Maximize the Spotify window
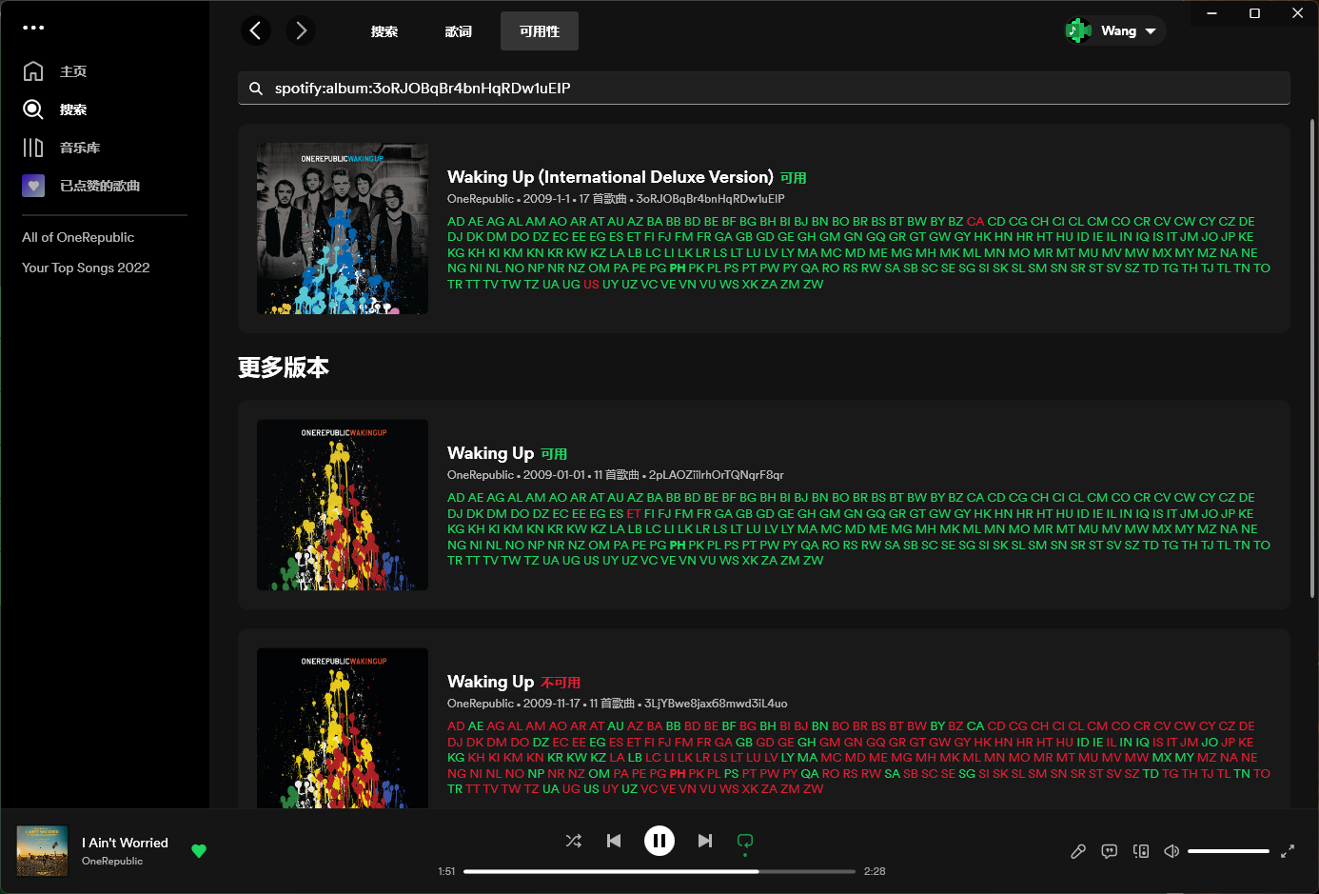 (1254, 13)
